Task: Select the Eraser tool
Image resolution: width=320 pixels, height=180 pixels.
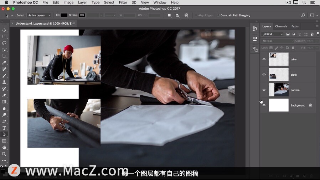Action: 4,95
